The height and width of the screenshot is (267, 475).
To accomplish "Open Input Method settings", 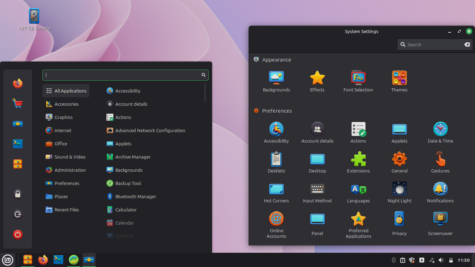I will [317, 193].
